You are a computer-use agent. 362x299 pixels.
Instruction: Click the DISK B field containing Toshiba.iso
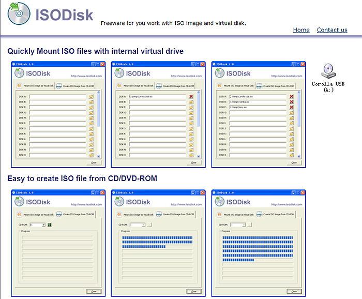(x=258, y=102)
